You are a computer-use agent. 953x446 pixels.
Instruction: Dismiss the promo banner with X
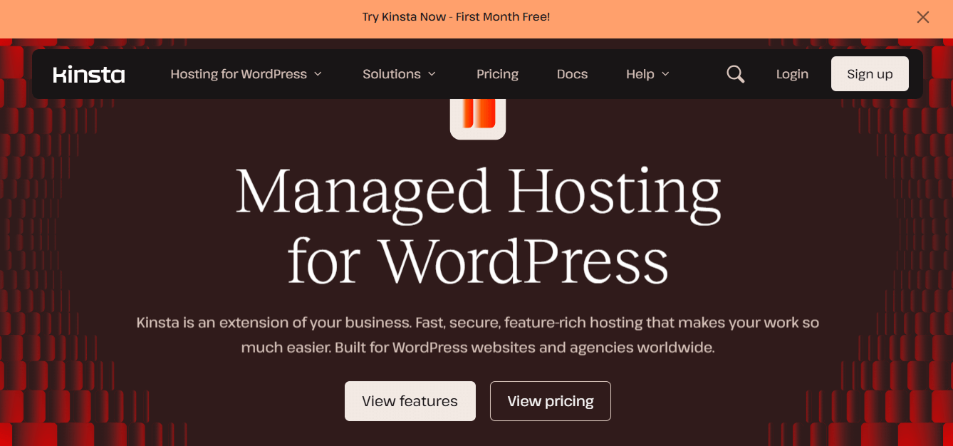pos(923,17)
